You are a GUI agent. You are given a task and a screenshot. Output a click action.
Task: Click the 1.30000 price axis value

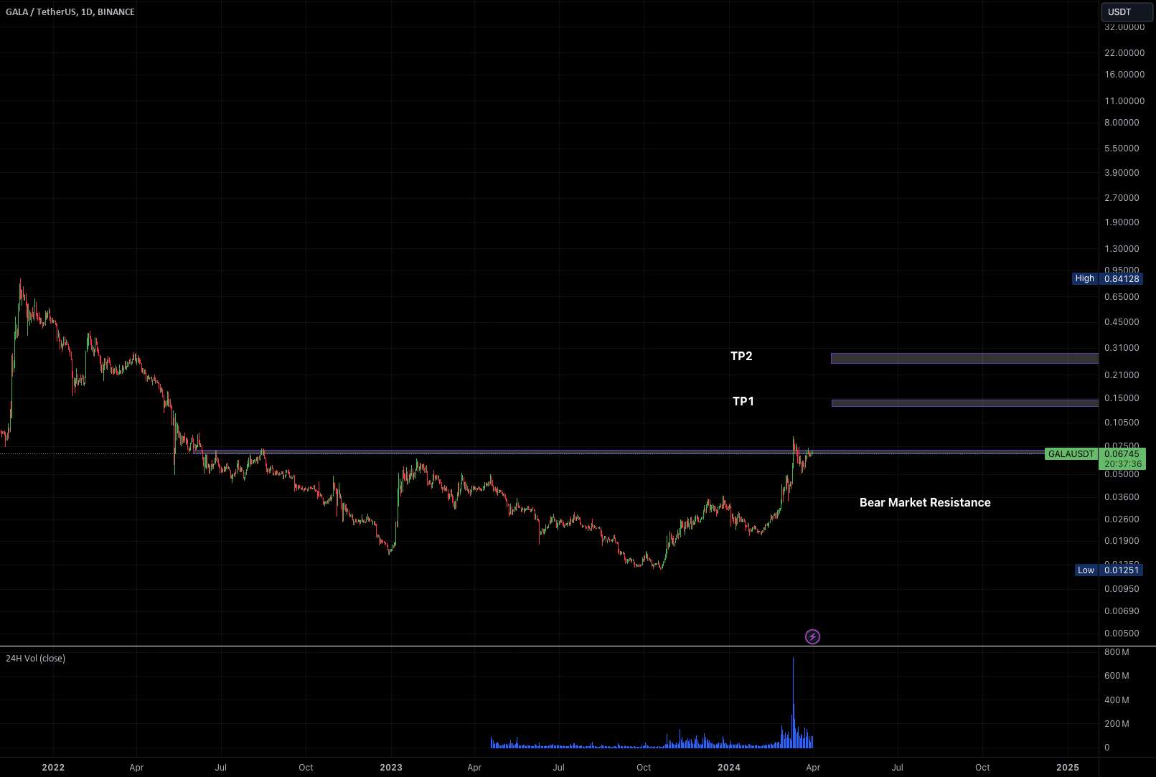[x=1122, y=248]
